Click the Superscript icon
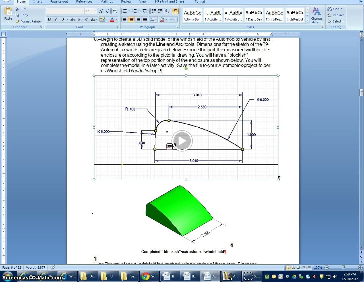The height and width of the screenshot is (282, 364). pos(86,19)
